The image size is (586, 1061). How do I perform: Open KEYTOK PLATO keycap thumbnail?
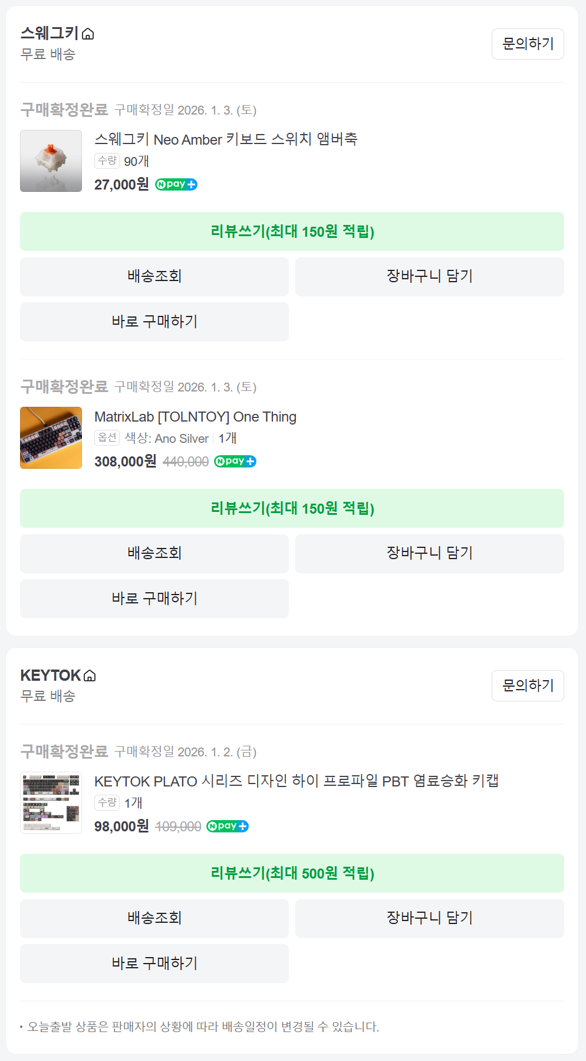51,803
